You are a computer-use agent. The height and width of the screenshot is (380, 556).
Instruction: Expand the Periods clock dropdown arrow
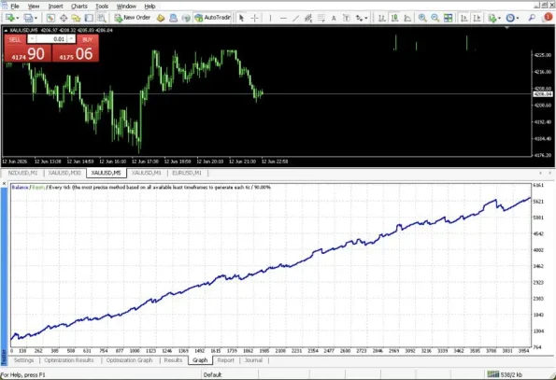pos(518,18)
